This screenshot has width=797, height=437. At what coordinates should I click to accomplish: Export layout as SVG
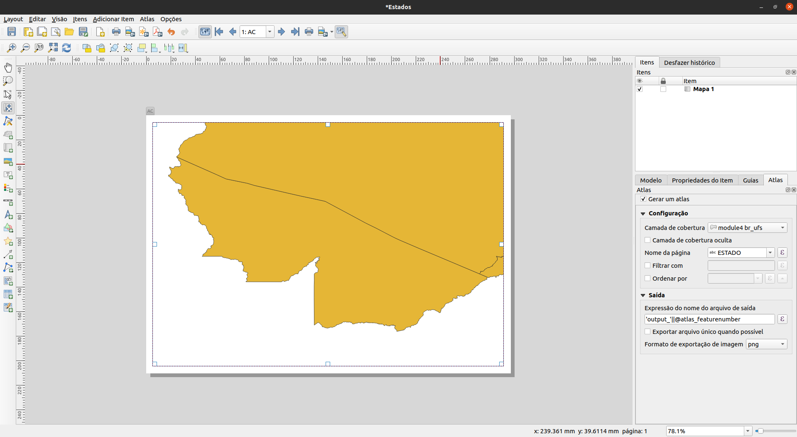click(144, 32)
